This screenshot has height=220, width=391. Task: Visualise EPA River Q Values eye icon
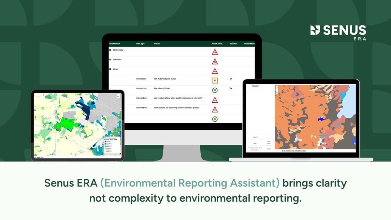click(x=231, y=88)
